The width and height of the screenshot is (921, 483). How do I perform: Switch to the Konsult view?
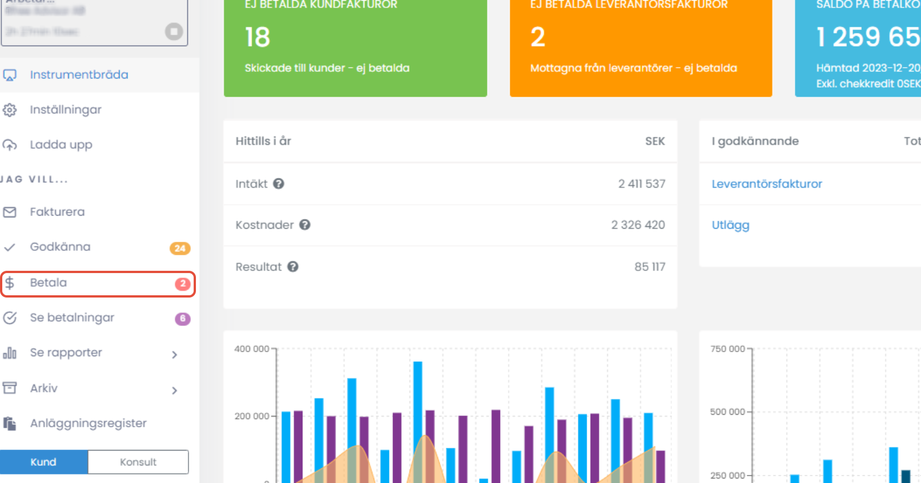click(x=138, y=462)
